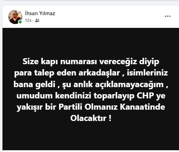Click the word 'Kanaatinde' in the post
Screen dimensions: 179x152
(142, 107)
